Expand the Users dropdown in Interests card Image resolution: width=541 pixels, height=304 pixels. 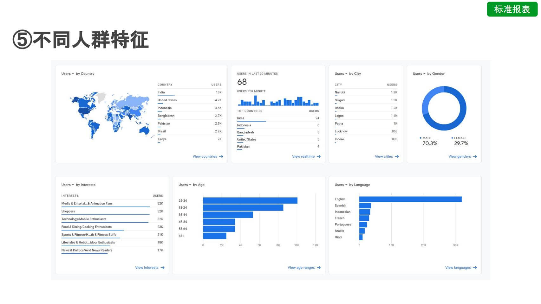tap(68, 185)
